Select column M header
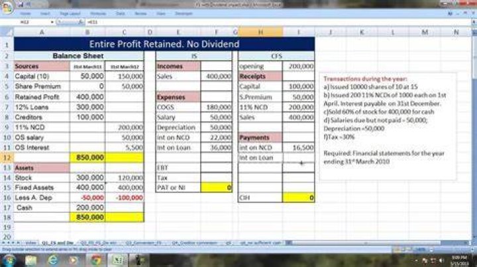Image resolution: width=477 pixels, height=267 pixels. point(425,32)
